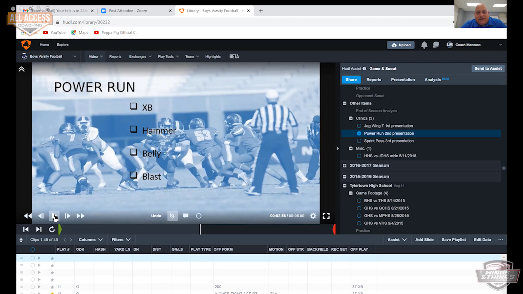Click the play/pause button in the video

[54, 216]
